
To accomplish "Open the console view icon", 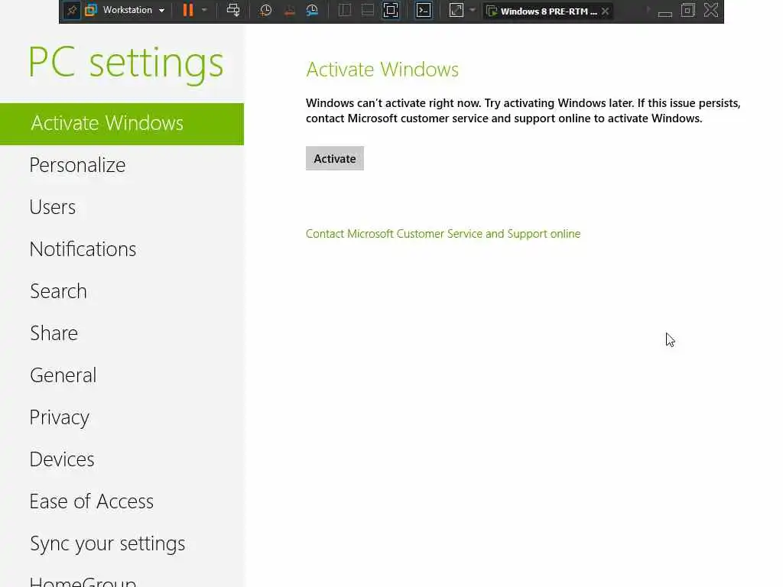I will (424, 10).
